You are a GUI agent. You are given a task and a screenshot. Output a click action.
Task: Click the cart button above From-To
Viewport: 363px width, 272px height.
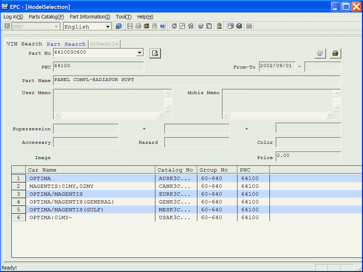point(320,53)
